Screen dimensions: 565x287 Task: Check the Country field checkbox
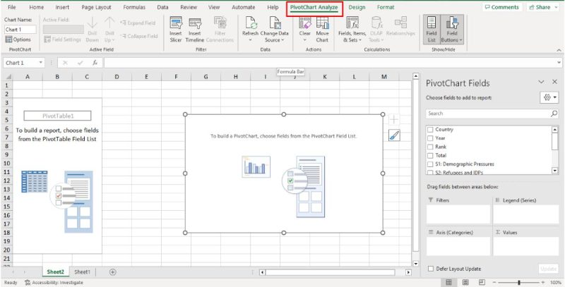[430, 130]
